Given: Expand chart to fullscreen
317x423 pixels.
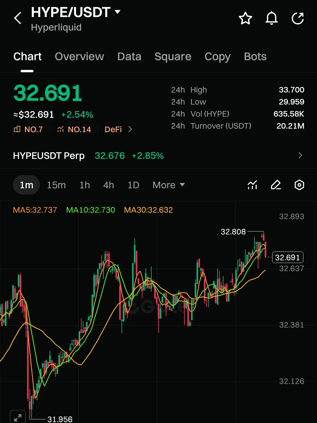Looking at the screenshot, I should pos(18,417).
